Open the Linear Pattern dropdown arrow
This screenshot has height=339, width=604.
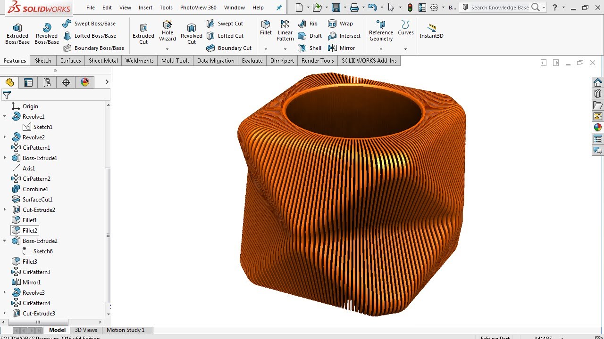(x=285, y=49)
